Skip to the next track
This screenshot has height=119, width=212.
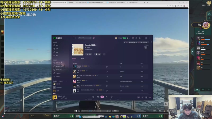coord(107,97)
